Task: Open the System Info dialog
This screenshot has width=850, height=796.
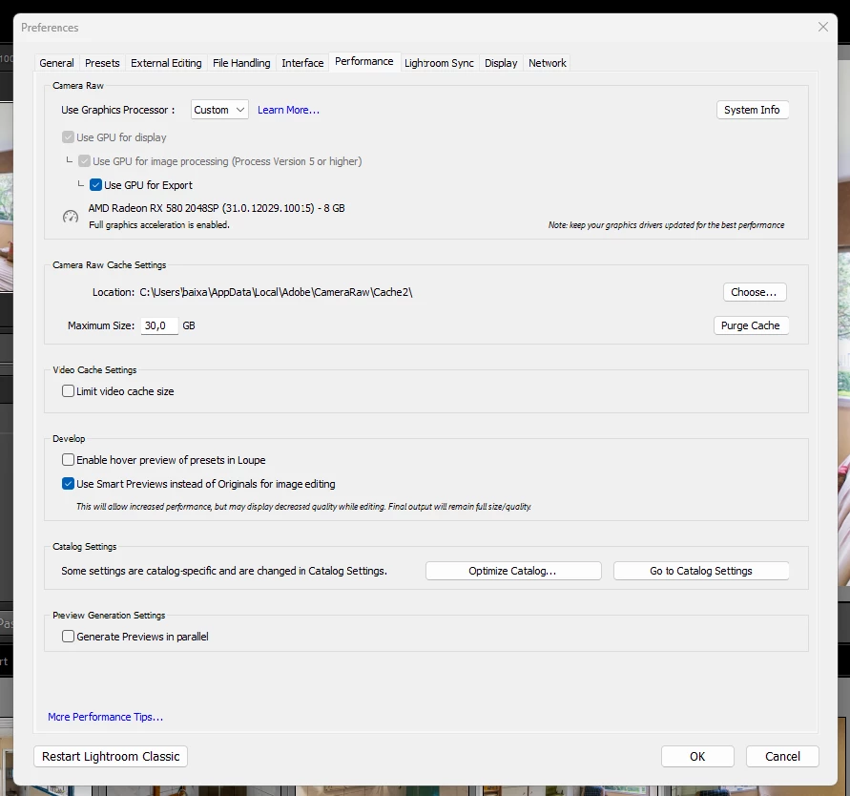Action: coord(752,110)
